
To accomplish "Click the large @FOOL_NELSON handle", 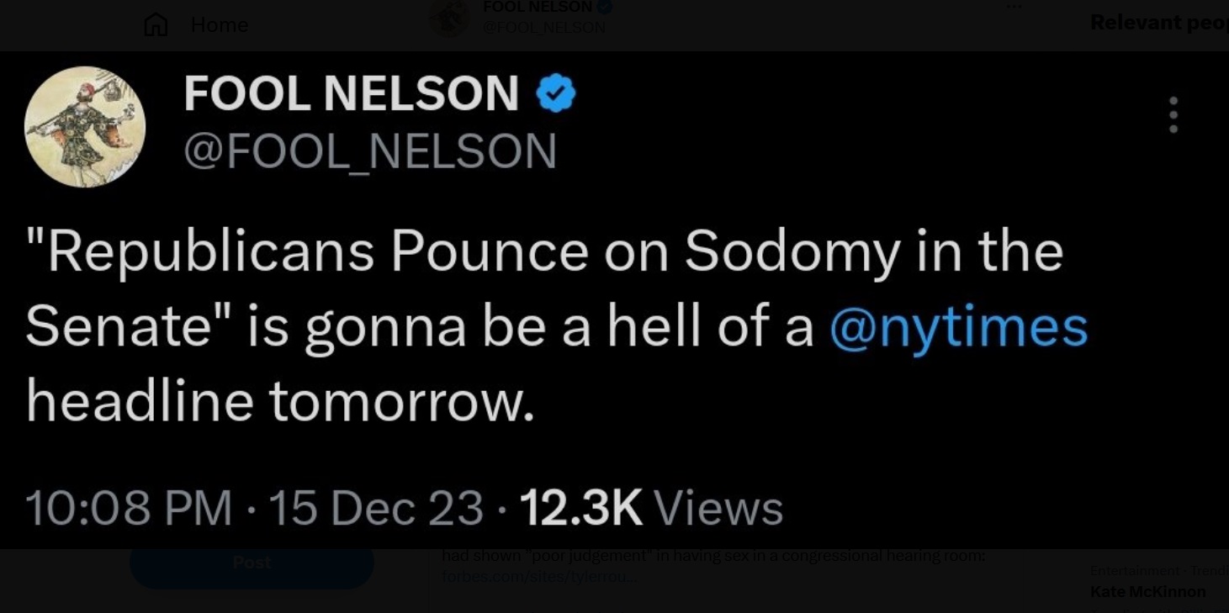I will point(370,152).
